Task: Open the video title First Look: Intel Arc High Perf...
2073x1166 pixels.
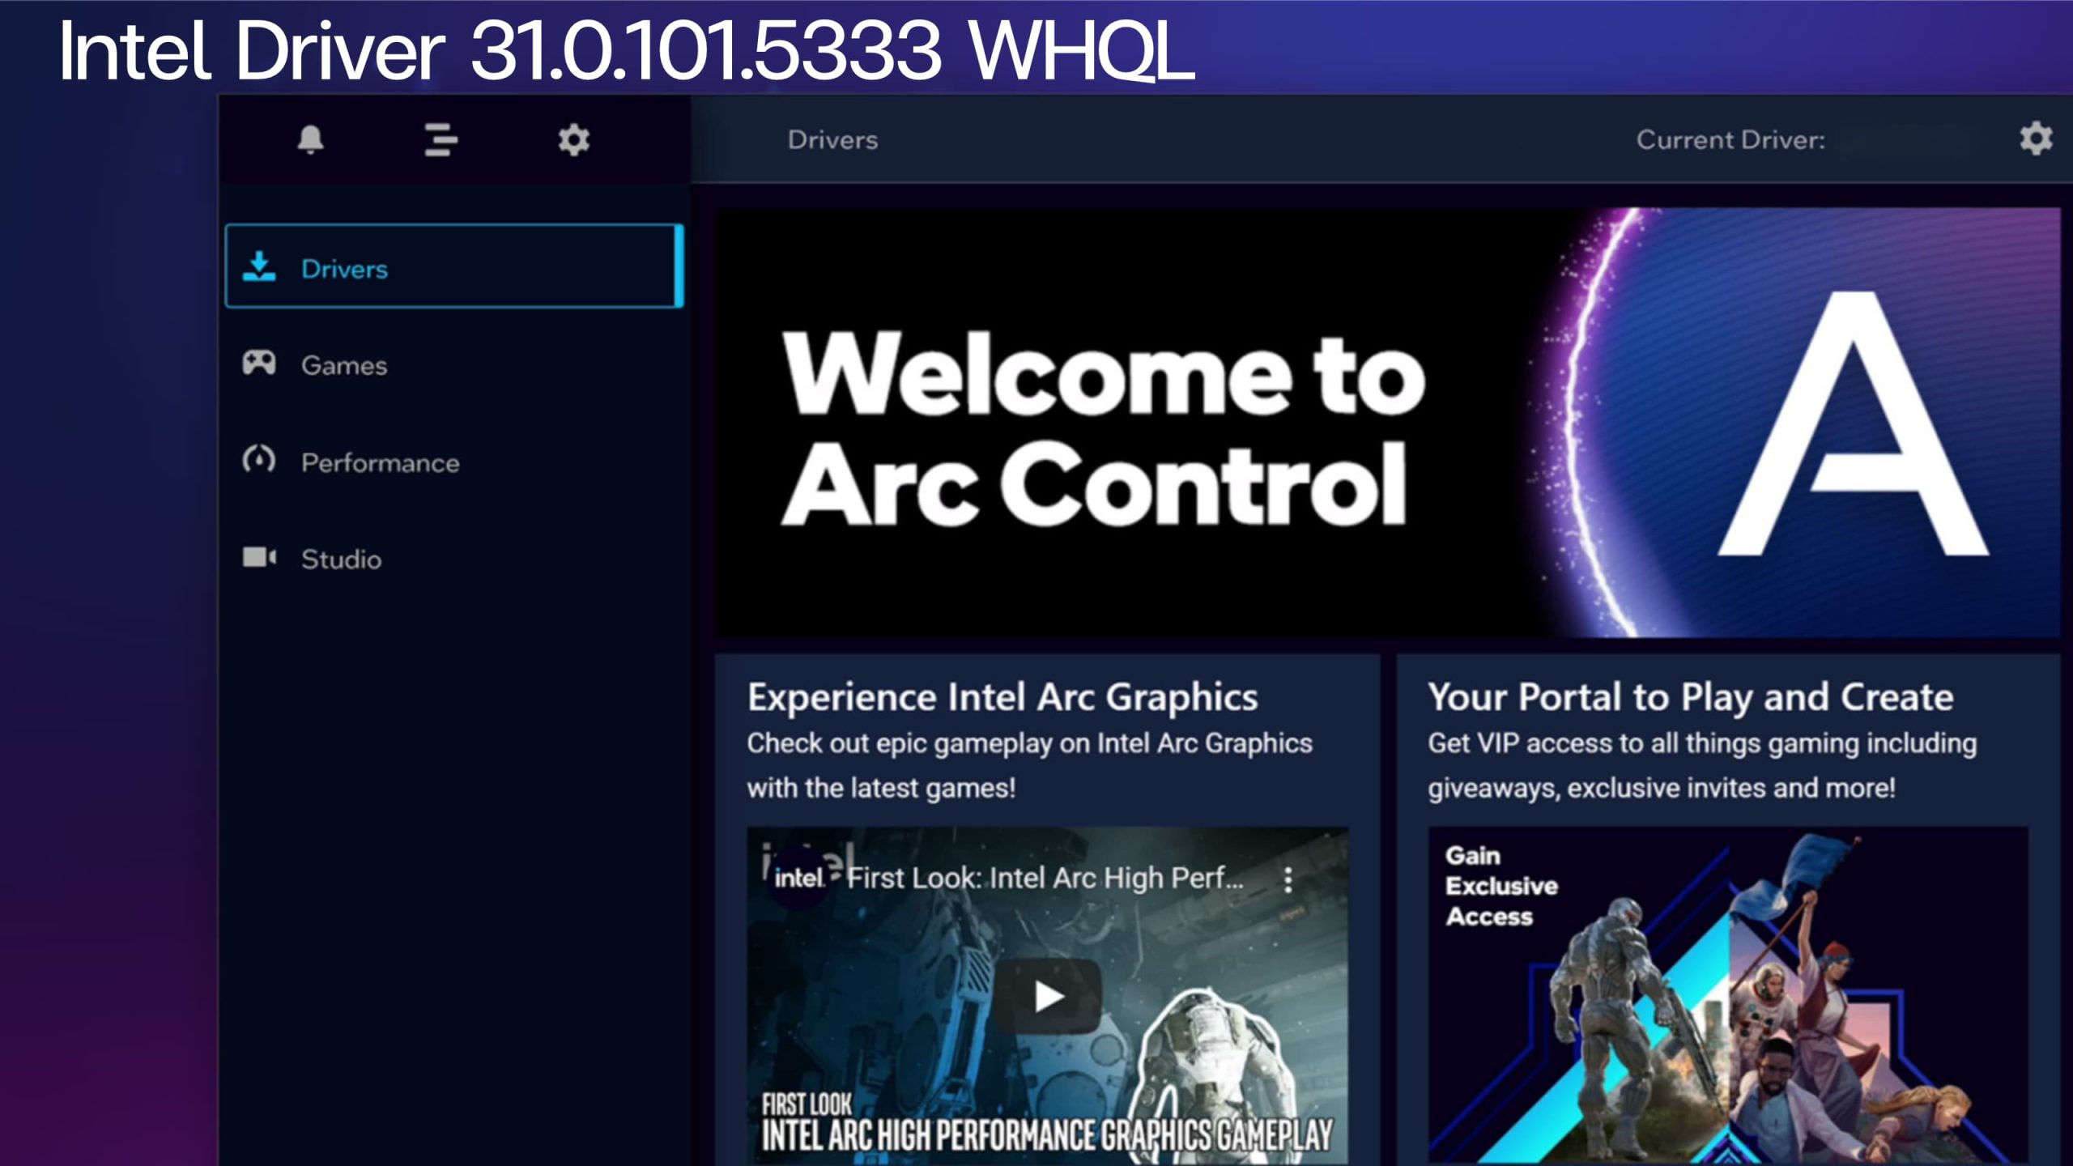Action: (x=1045, y=878)
